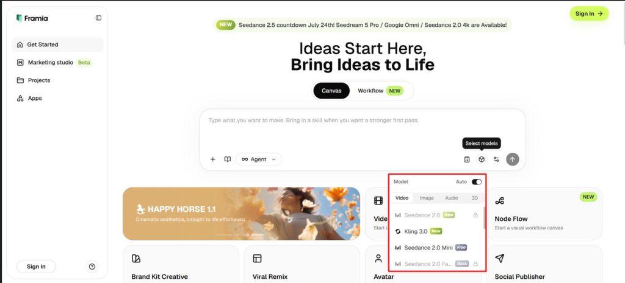
Task: Open the skills book icon in prompt box
Action: click(x=227, y=159)
